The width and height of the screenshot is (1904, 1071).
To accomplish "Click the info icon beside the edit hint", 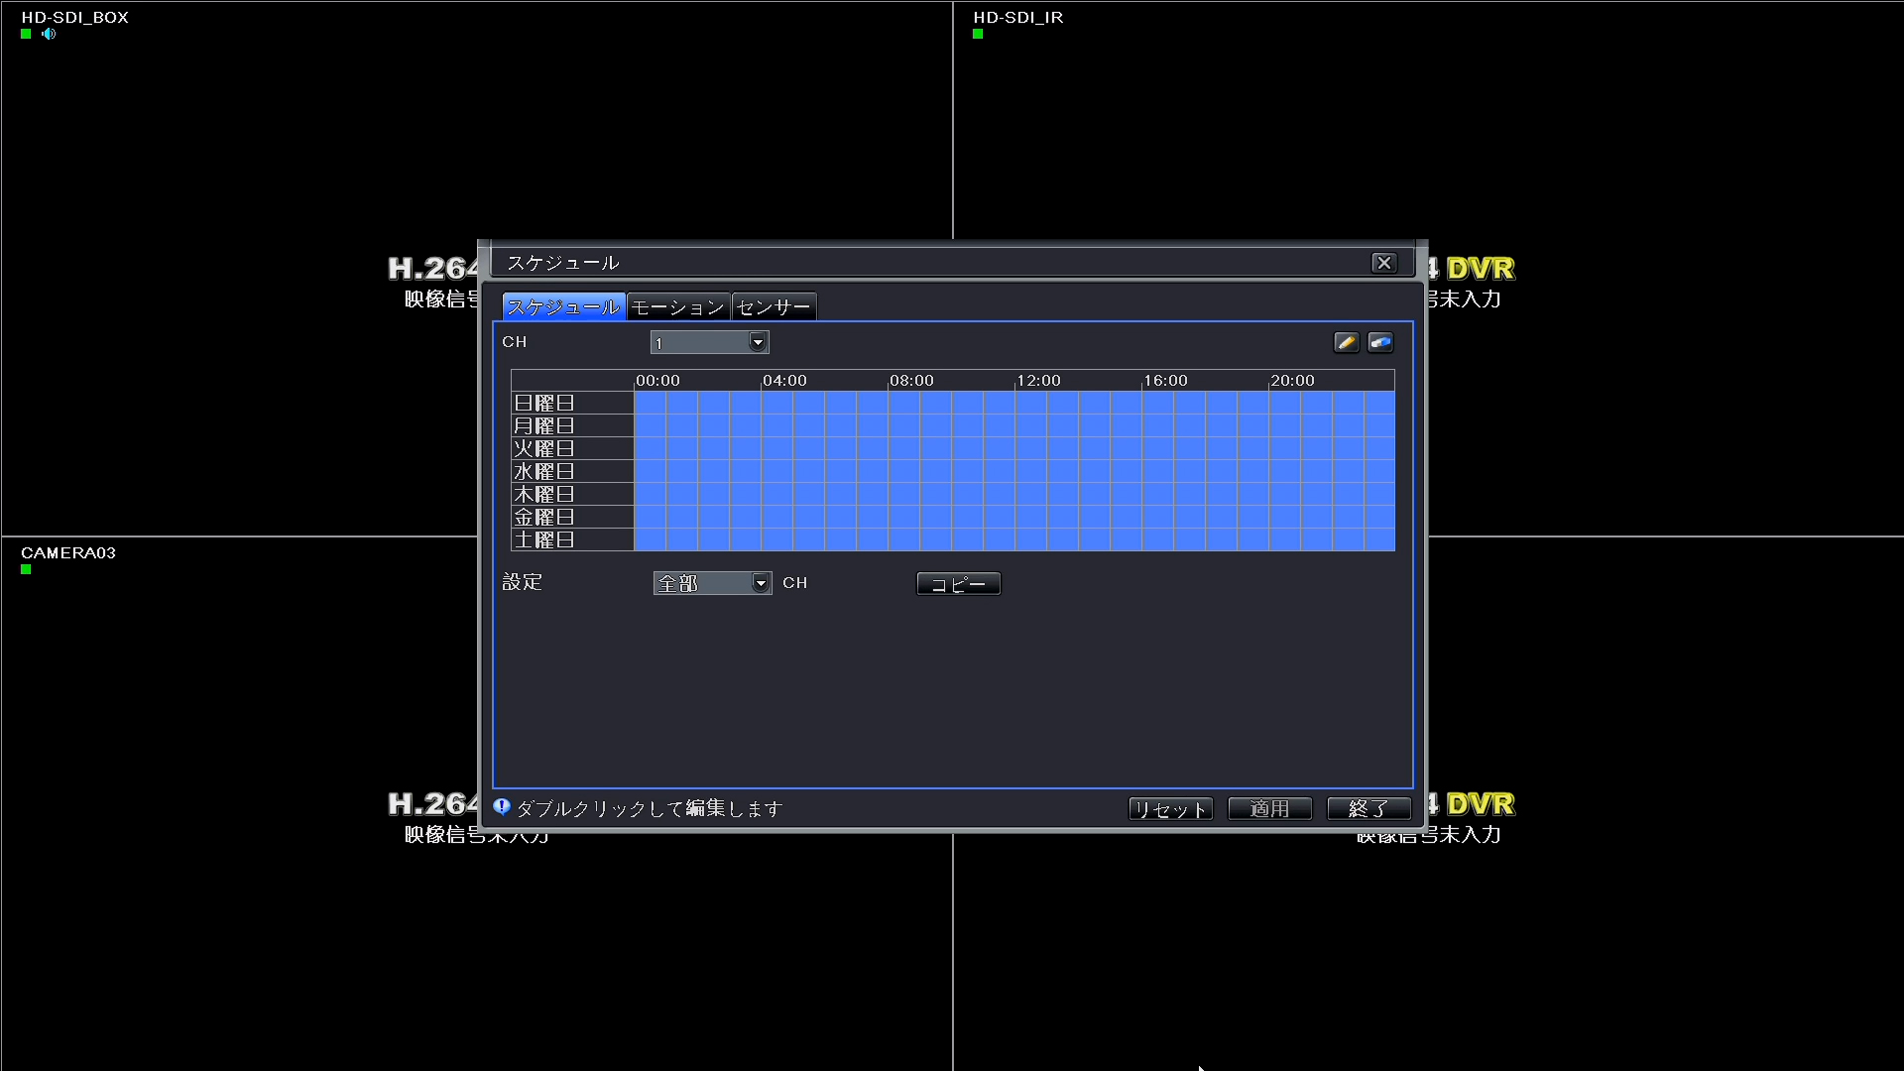I will point(501,807).
